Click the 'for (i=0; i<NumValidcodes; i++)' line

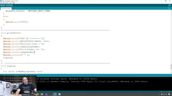(x=23, y=71)
